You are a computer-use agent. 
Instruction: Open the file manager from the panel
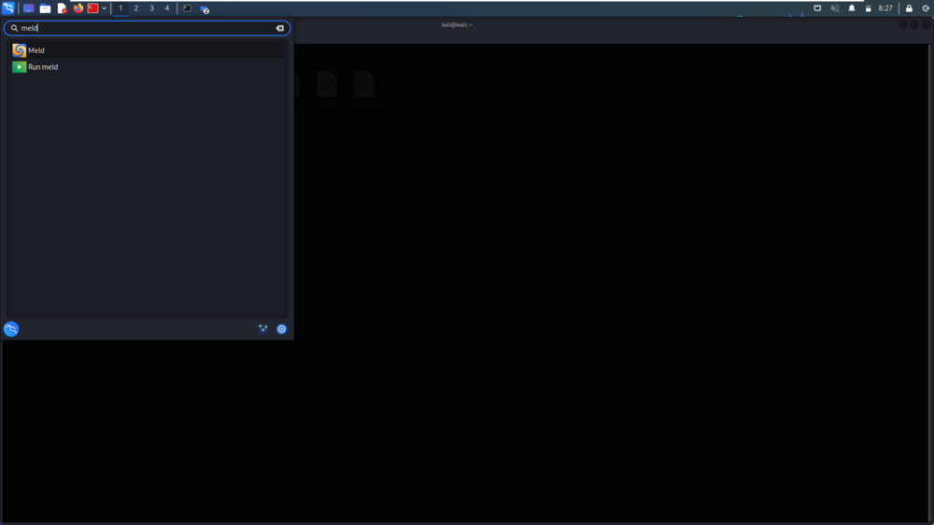(45, 8)
